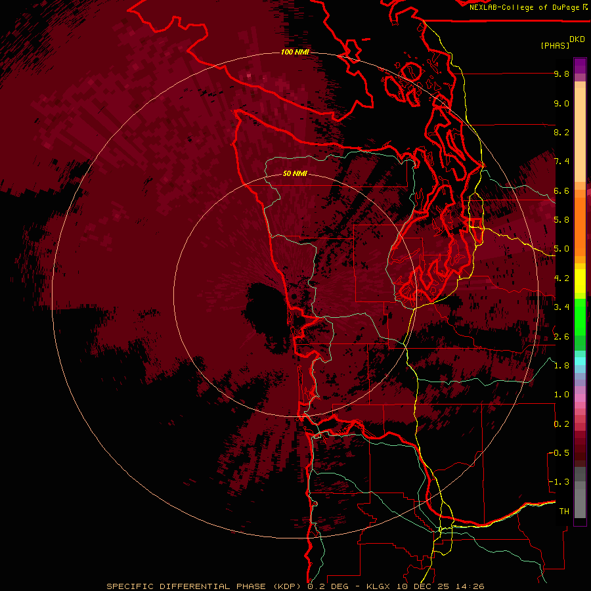Click the 1.0 value on color scale
The width and height of the screenshot is (591, 591).
coord(561,395)
